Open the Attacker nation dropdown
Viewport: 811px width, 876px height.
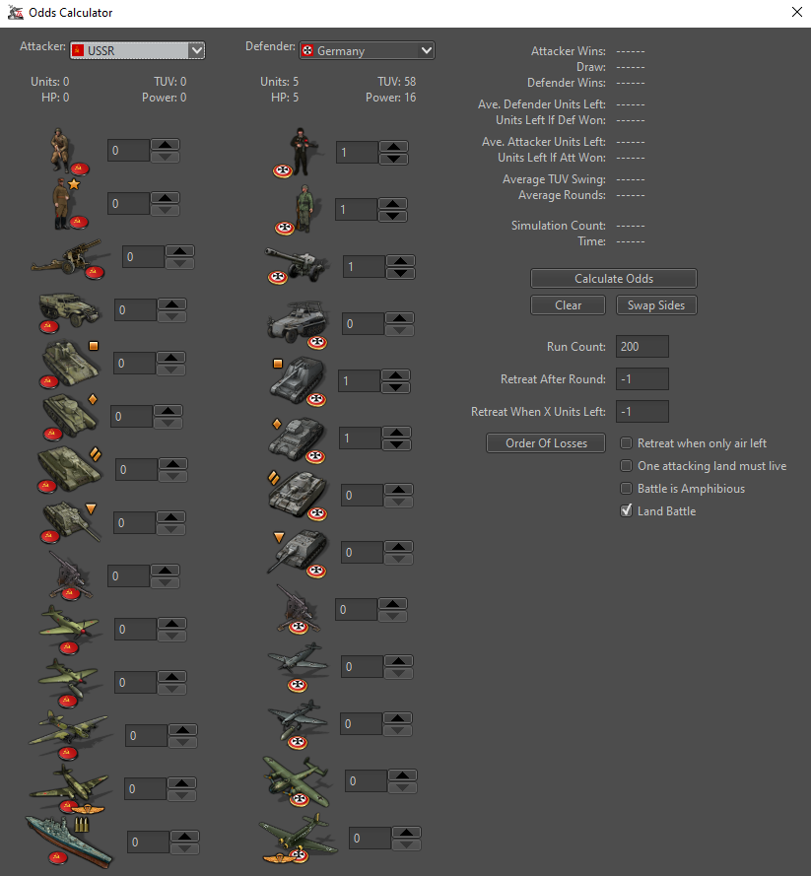pos(137,50)
